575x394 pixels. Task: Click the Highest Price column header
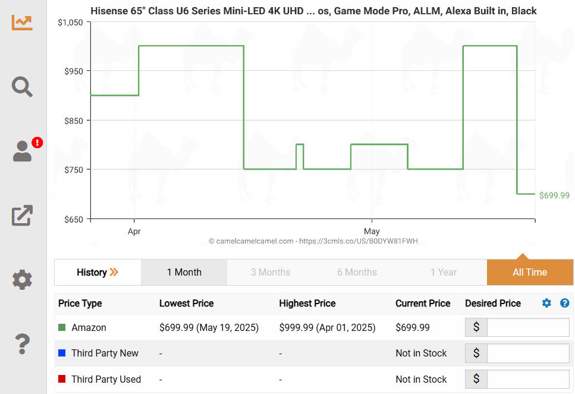(307, 304)
